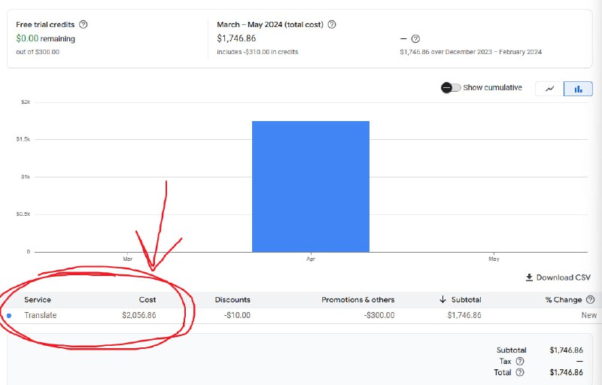Click help icon next to Tax

(x=519, y=361)
